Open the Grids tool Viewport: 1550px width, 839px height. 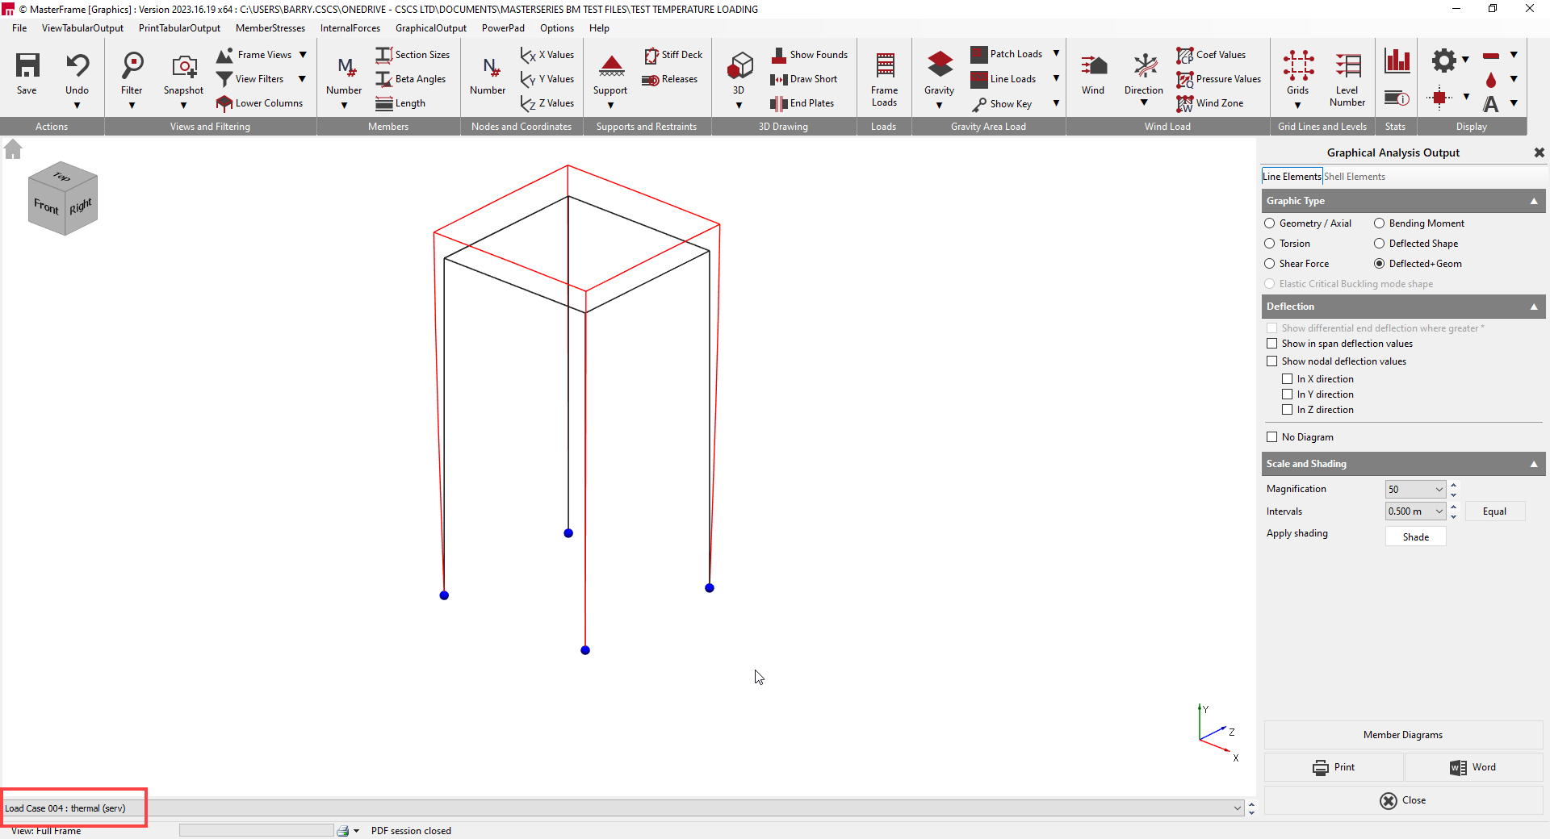coord(1298,65)
